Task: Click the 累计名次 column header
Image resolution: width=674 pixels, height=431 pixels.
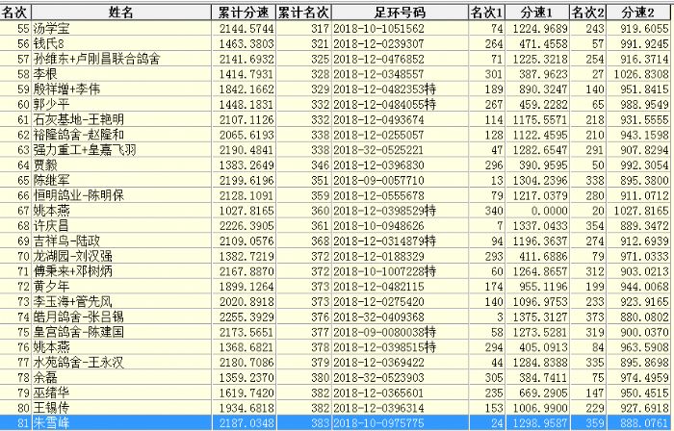Action: click(303, 12)
